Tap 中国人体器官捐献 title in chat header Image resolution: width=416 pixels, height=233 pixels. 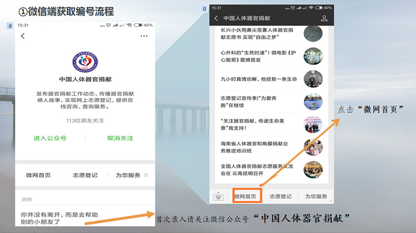246,18
